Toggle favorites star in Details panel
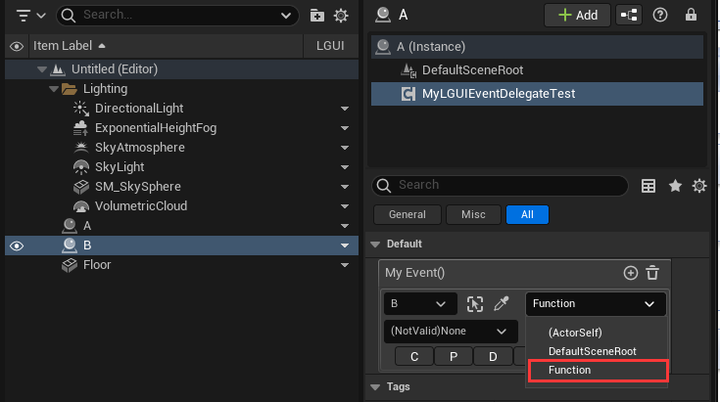The height and width of the screenshot is (402, 720). (675, 186)
